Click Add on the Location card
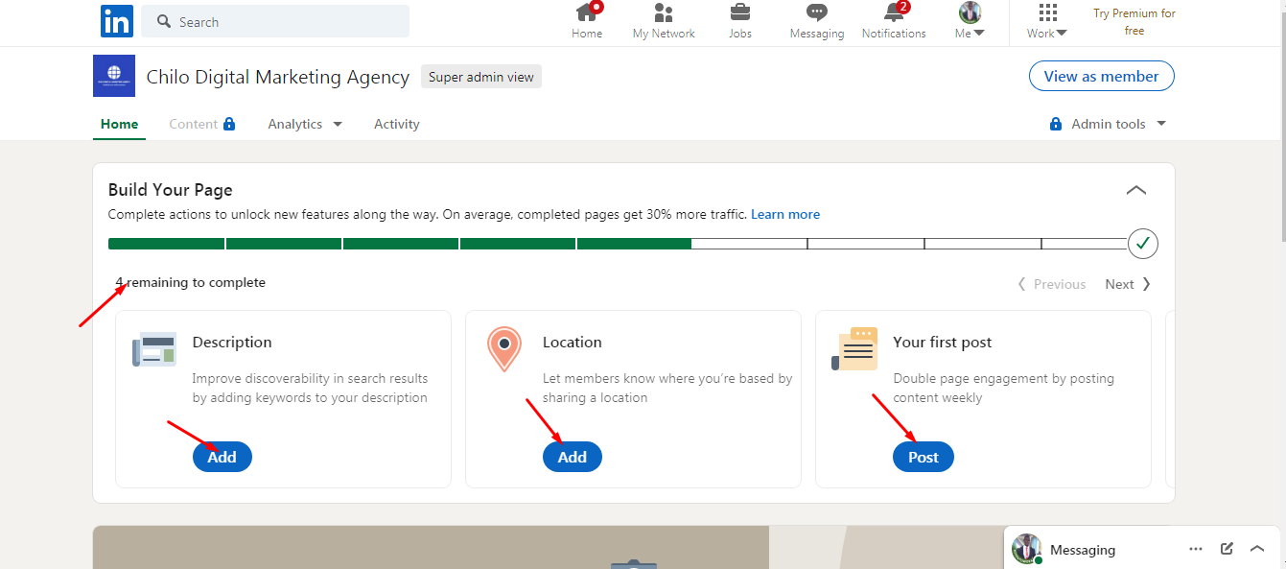 (x=573, y=457)
